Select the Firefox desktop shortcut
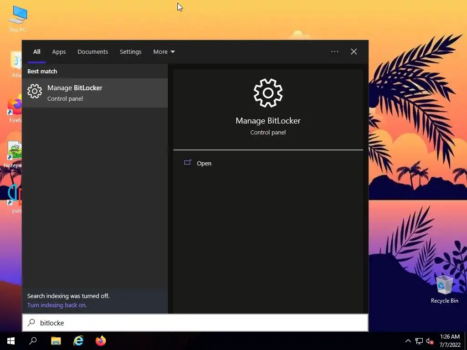Screen dimensions: 467x350 click(14, 109)
